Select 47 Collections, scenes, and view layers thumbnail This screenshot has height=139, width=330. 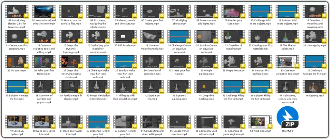[x=287, y=87]
